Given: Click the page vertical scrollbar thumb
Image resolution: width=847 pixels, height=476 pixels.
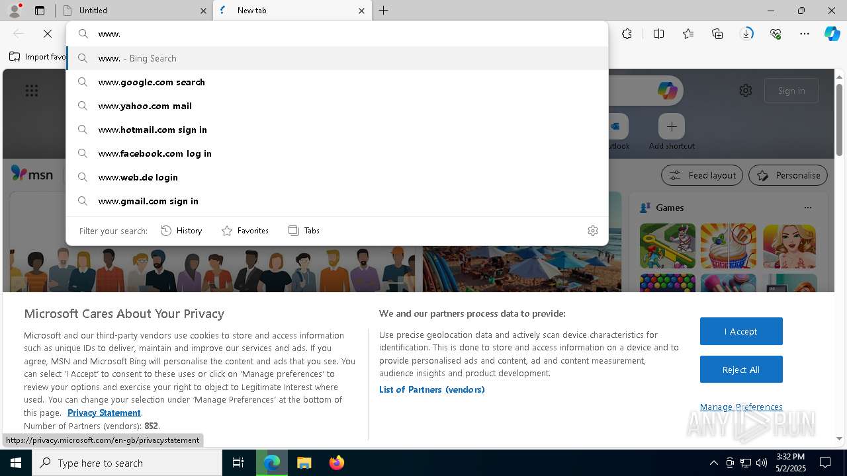Looking at the screenshot, I should coord(839,119).
